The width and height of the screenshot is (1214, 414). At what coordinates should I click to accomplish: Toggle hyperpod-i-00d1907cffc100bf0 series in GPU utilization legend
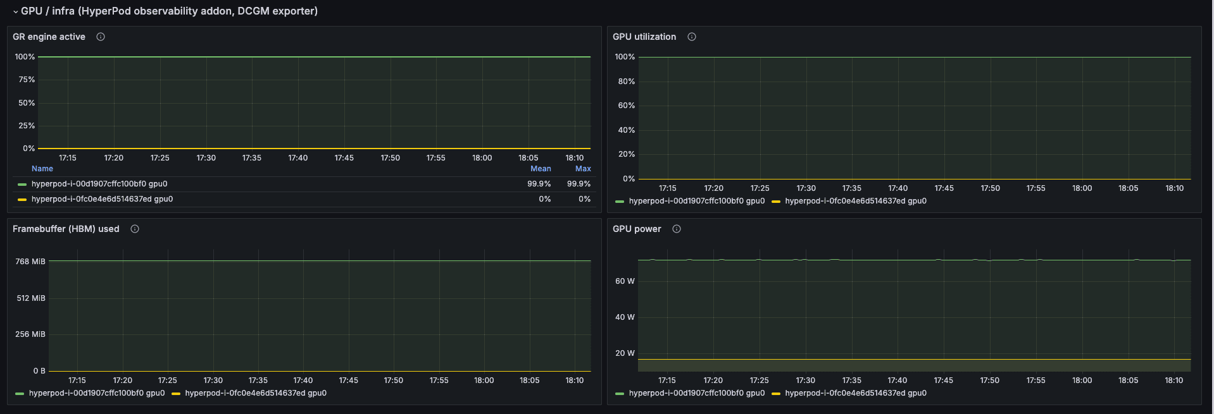[x=697, y=201]
